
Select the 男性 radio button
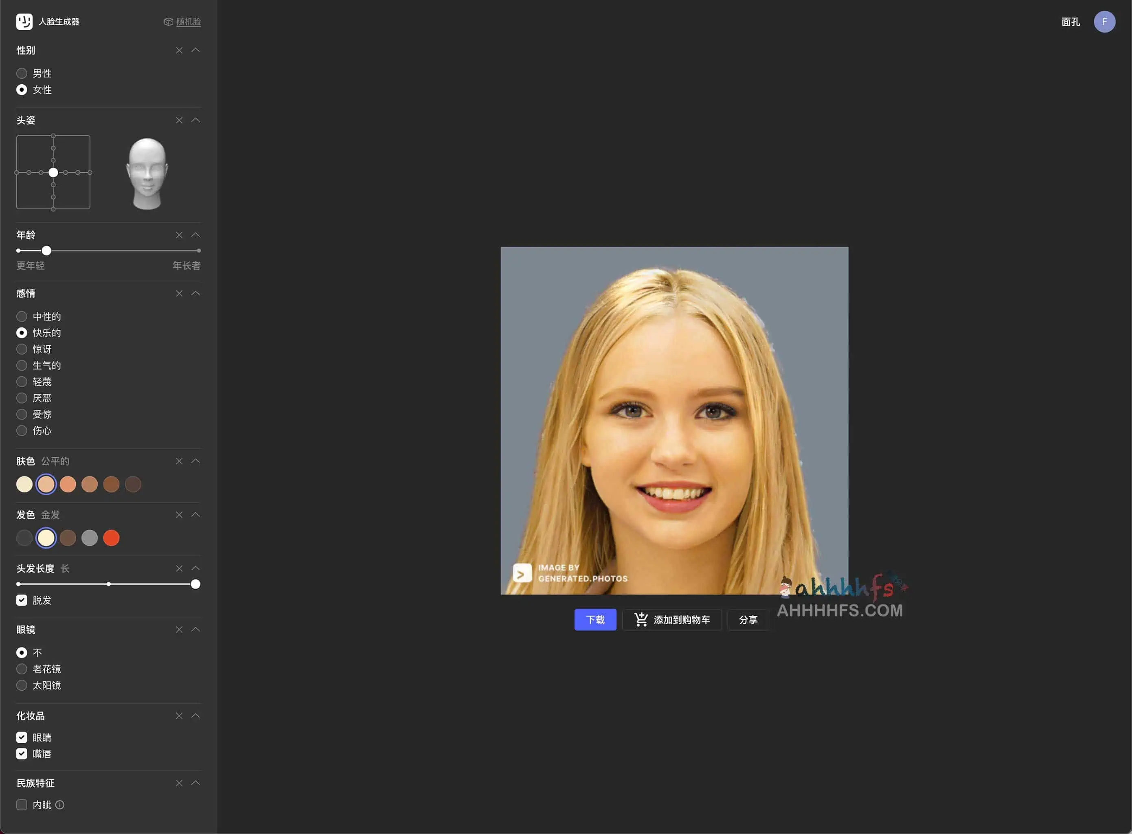coord(22,74)
